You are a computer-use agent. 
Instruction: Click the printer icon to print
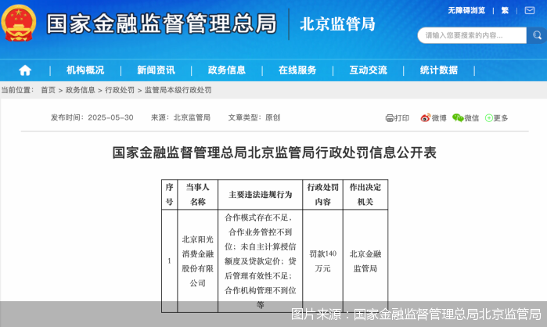pos(390,118)
